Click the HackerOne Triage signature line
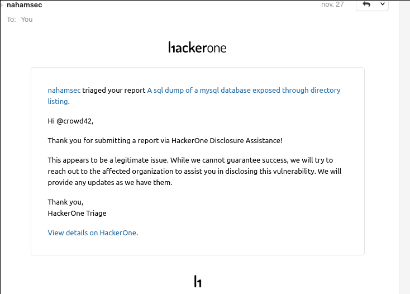This screenshot has width=410, height=294. pyautogui.click(x=77, y=213)
